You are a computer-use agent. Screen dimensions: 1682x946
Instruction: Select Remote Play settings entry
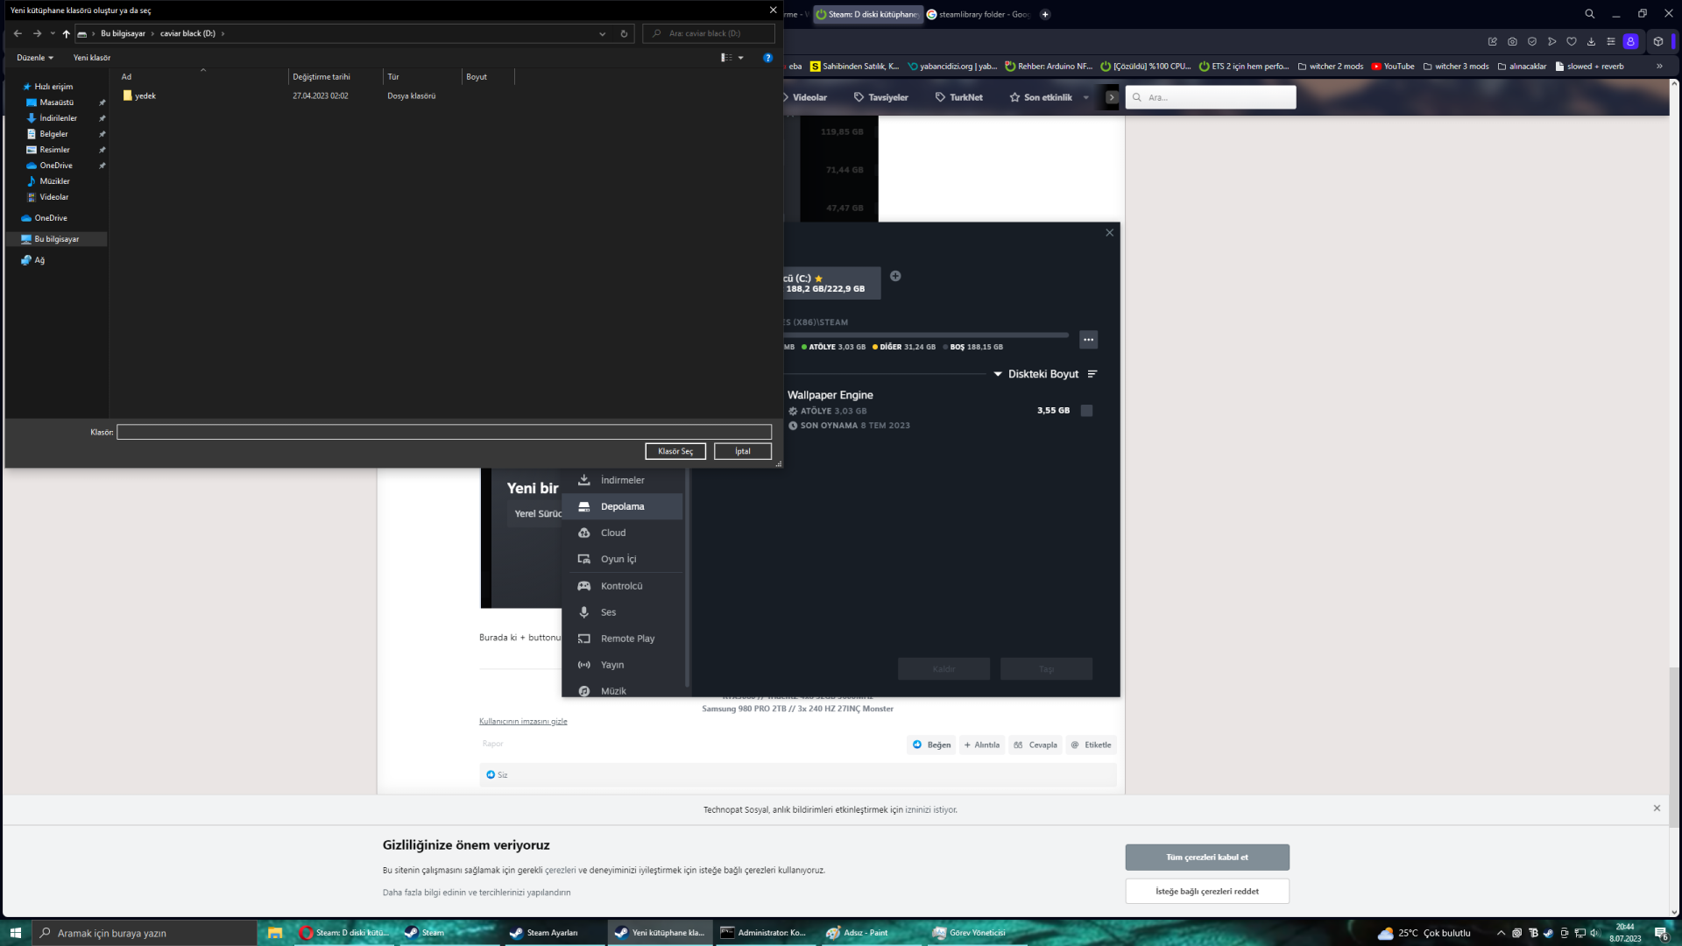pos(627,639)
